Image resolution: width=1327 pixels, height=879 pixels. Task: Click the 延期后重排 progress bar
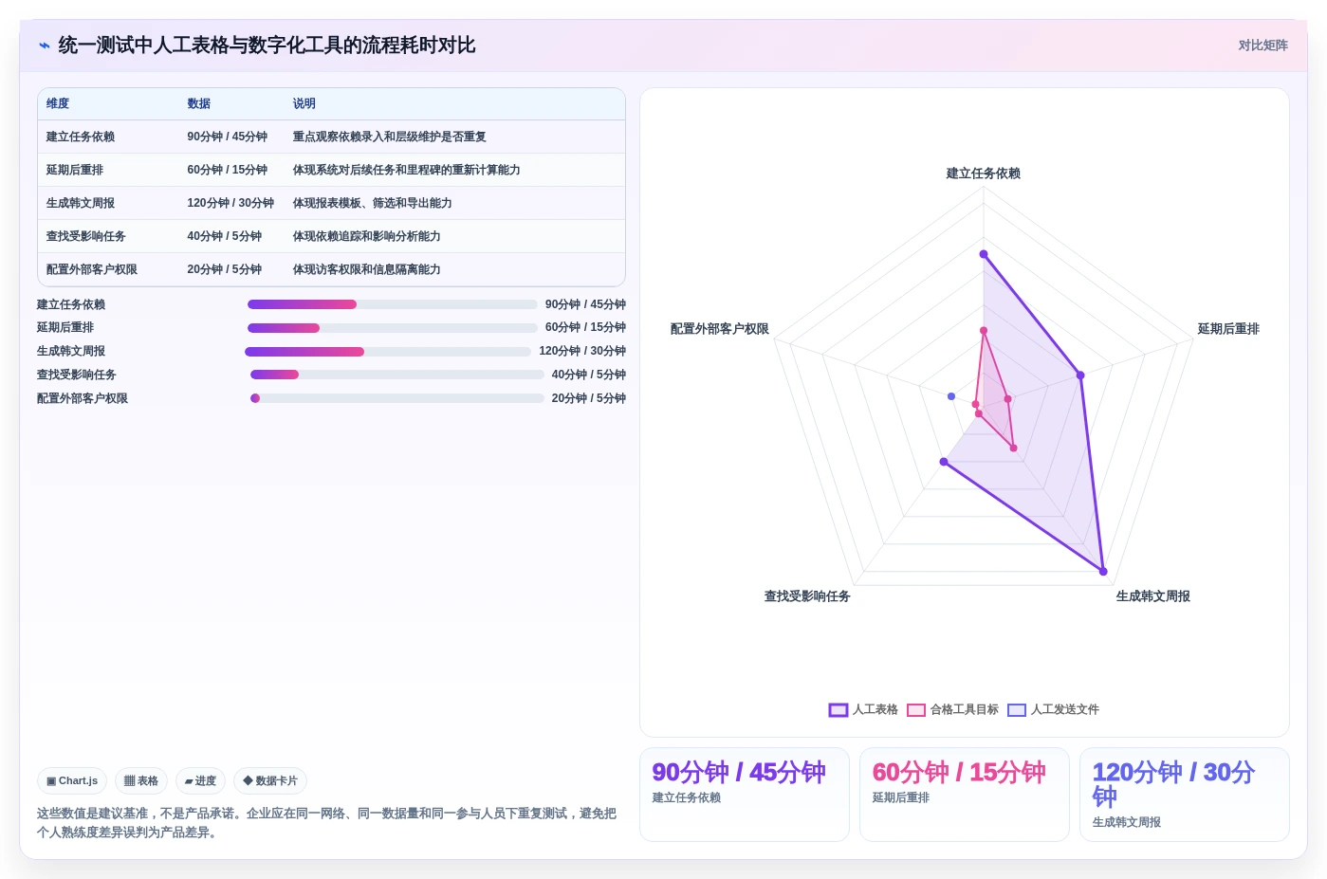(x=393, y=328)
